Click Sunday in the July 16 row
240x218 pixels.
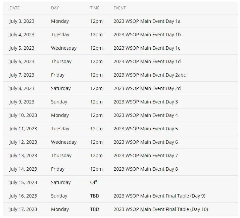click(x=59, y=196)
